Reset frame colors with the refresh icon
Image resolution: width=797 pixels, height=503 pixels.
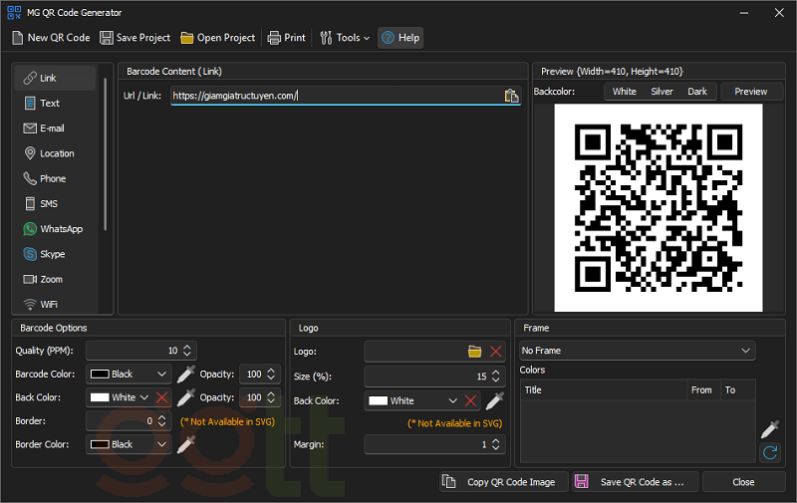769,453
